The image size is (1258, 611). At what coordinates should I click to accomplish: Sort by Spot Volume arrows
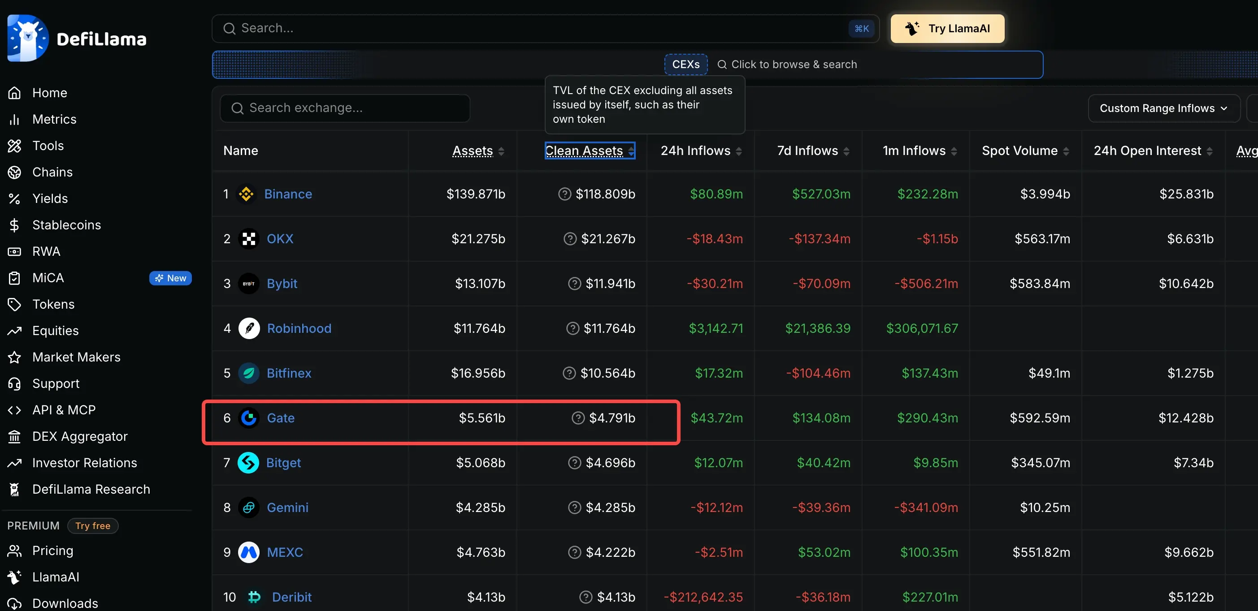[x=1066, y=151]
